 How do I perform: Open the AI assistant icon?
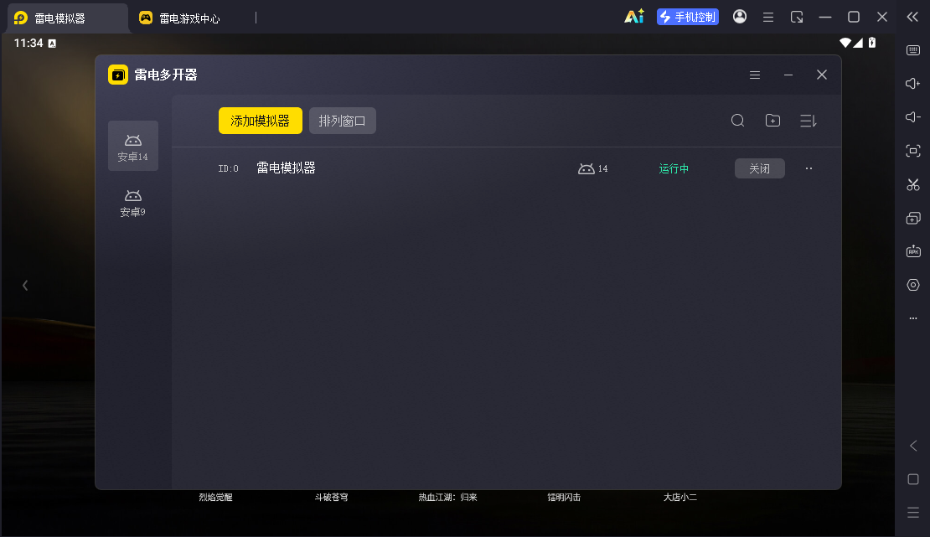tap(634, 17)
